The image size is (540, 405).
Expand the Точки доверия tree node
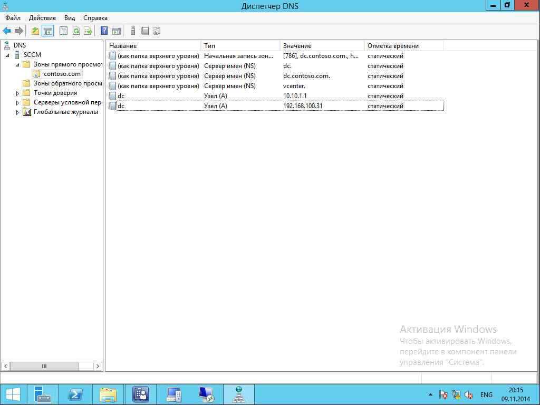pyautogui.click(x=17, y=93)
